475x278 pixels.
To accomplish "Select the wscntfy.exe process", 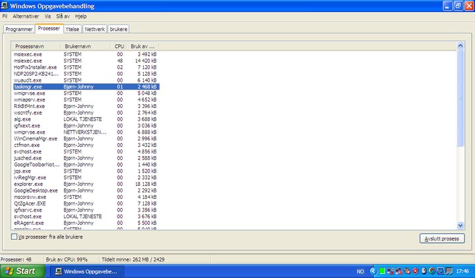I will click(x=86, y=113).
